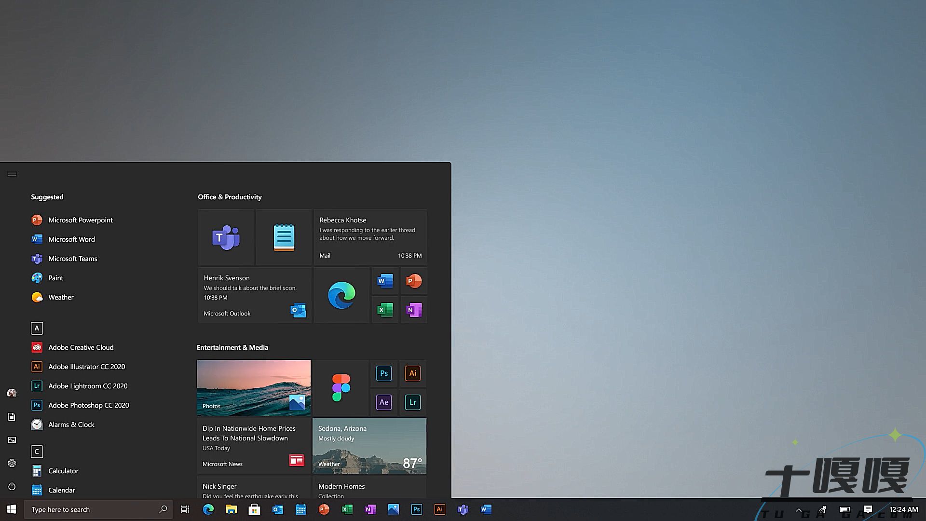Open Calculator from the app list
926x521 pixels.
(x=55, y=471)
